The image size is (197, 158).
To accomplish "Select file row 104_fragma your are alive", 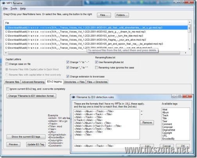I will (x=96, y=40).
